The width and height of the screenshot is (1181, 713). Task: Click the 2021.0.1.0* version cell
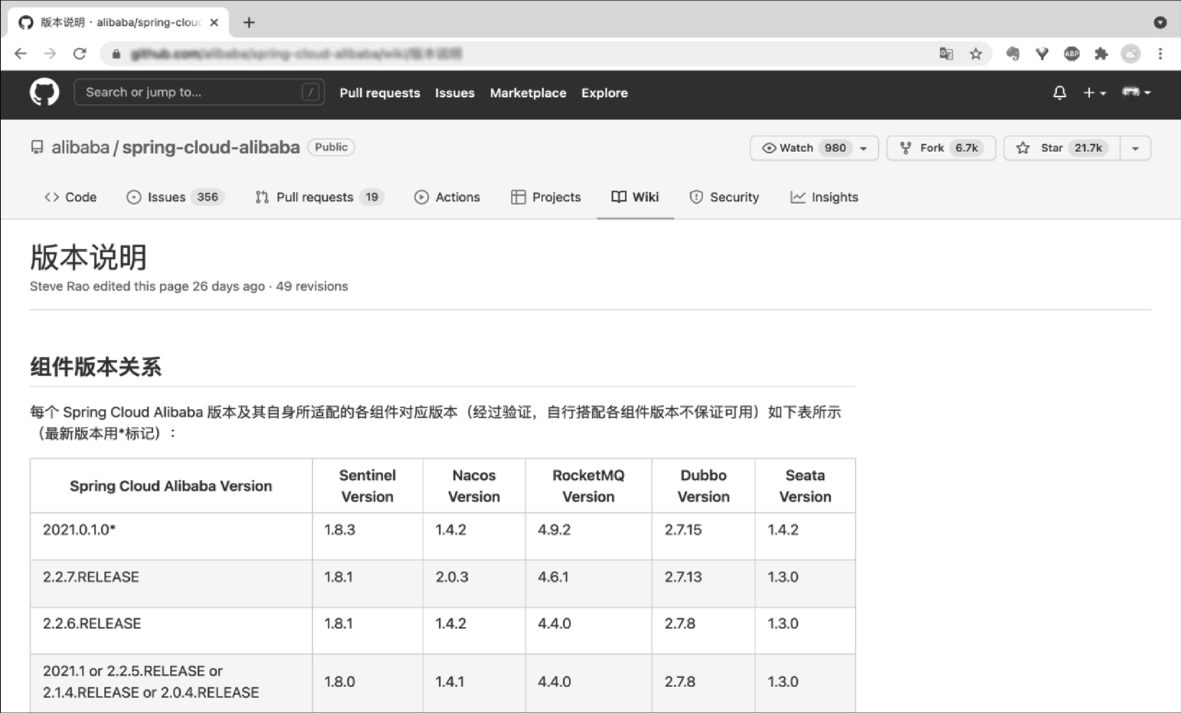[x=171, y=536]
